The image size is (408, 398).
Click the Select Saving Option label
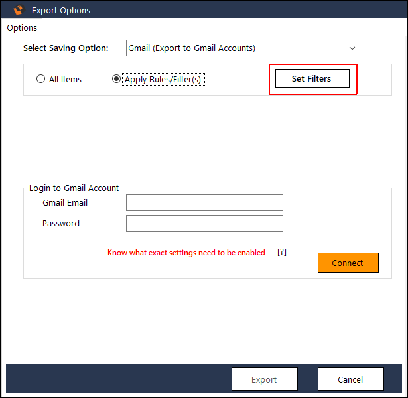pyautogui.click(x=66, y=48)
